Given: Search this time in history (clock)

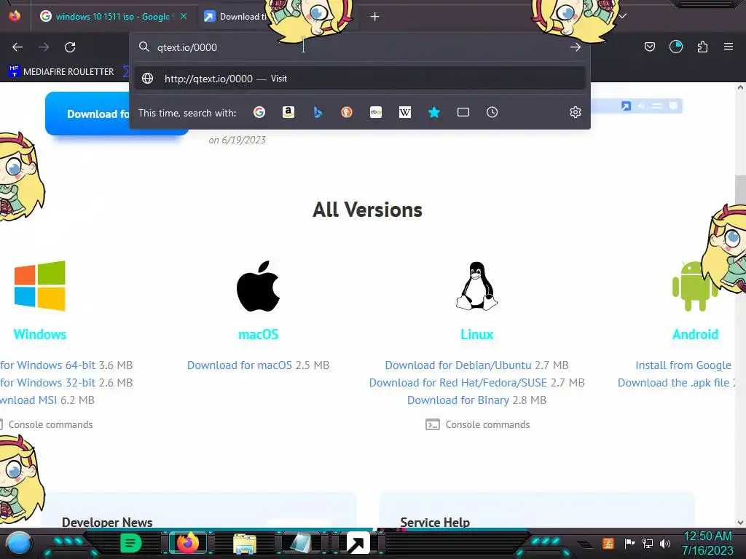Looking at the screenshot, I should [x=492, y=112].
